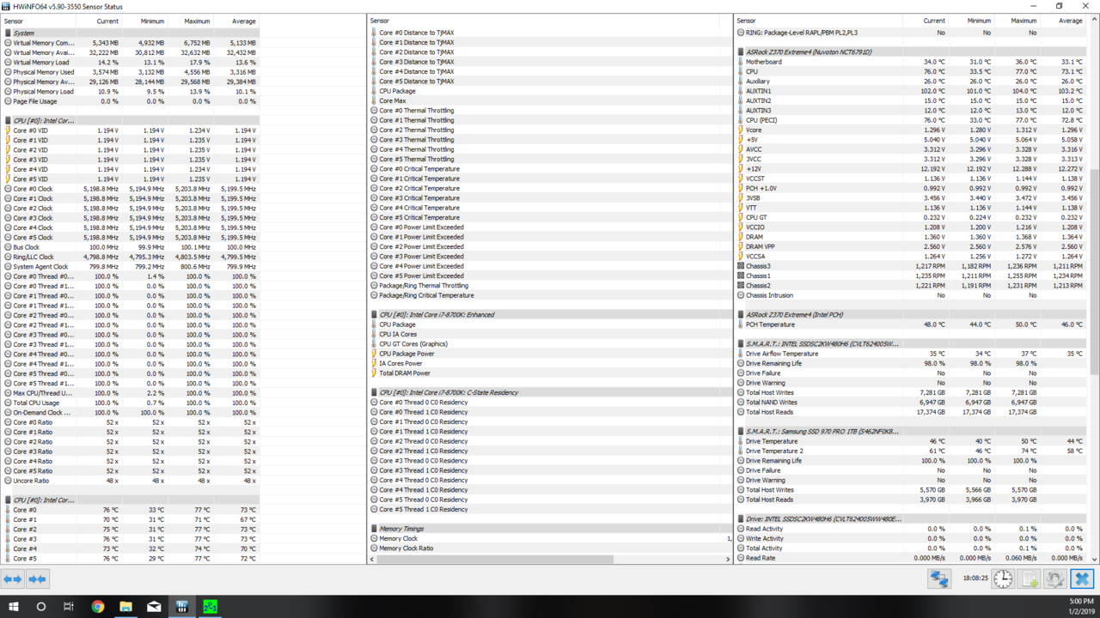1100x618 pixels.
Task: Click the HWiNFO taskbar icon
Action: click(181, 606)
